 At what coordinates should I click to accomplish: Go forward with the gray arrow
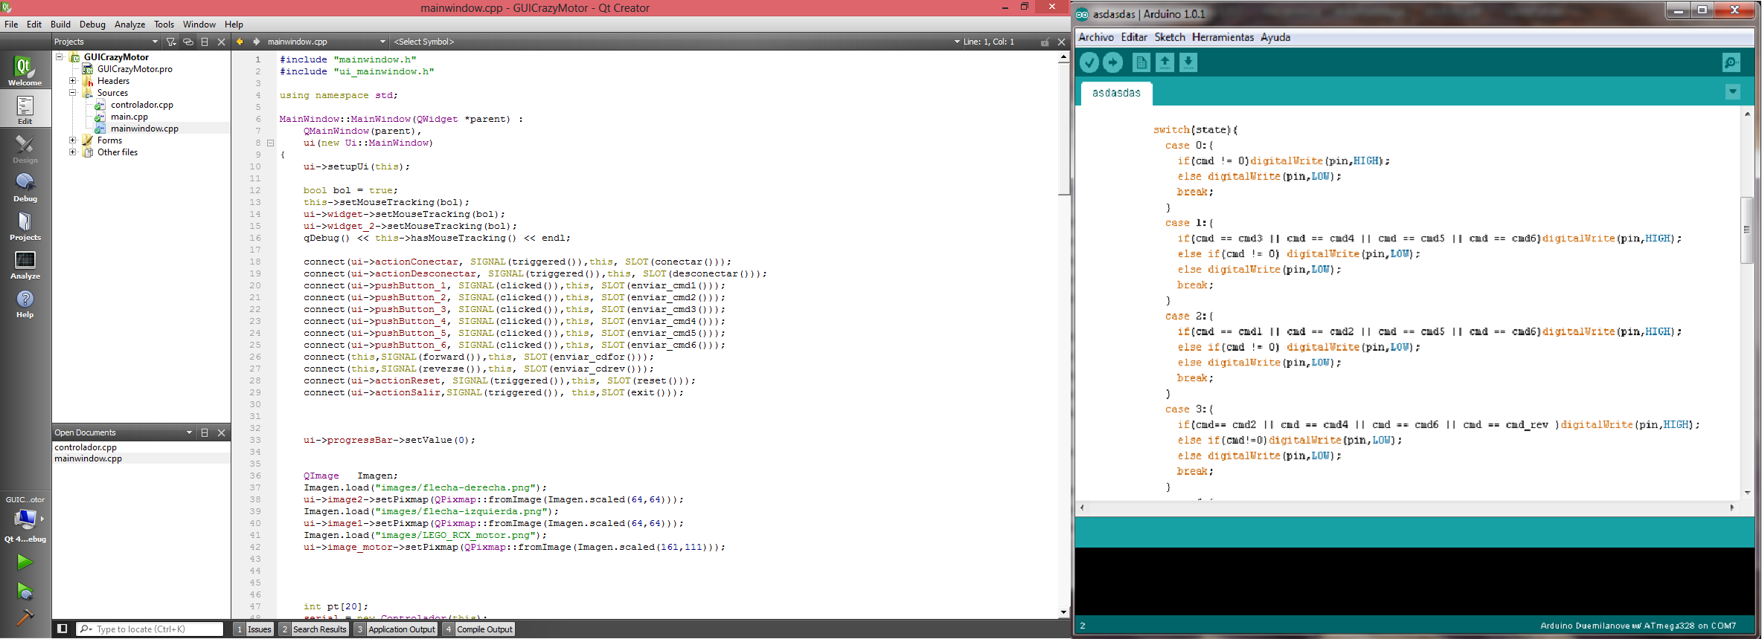pyautogui.click(x=256, y=42)
